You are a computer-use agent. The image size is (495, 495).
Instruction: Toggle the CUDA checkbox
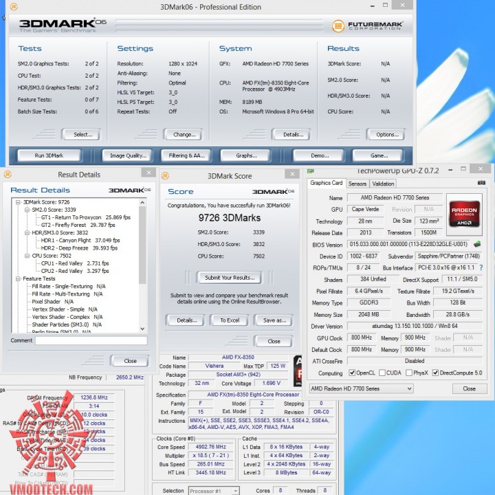pyautogui.click(x=382, y=373)
